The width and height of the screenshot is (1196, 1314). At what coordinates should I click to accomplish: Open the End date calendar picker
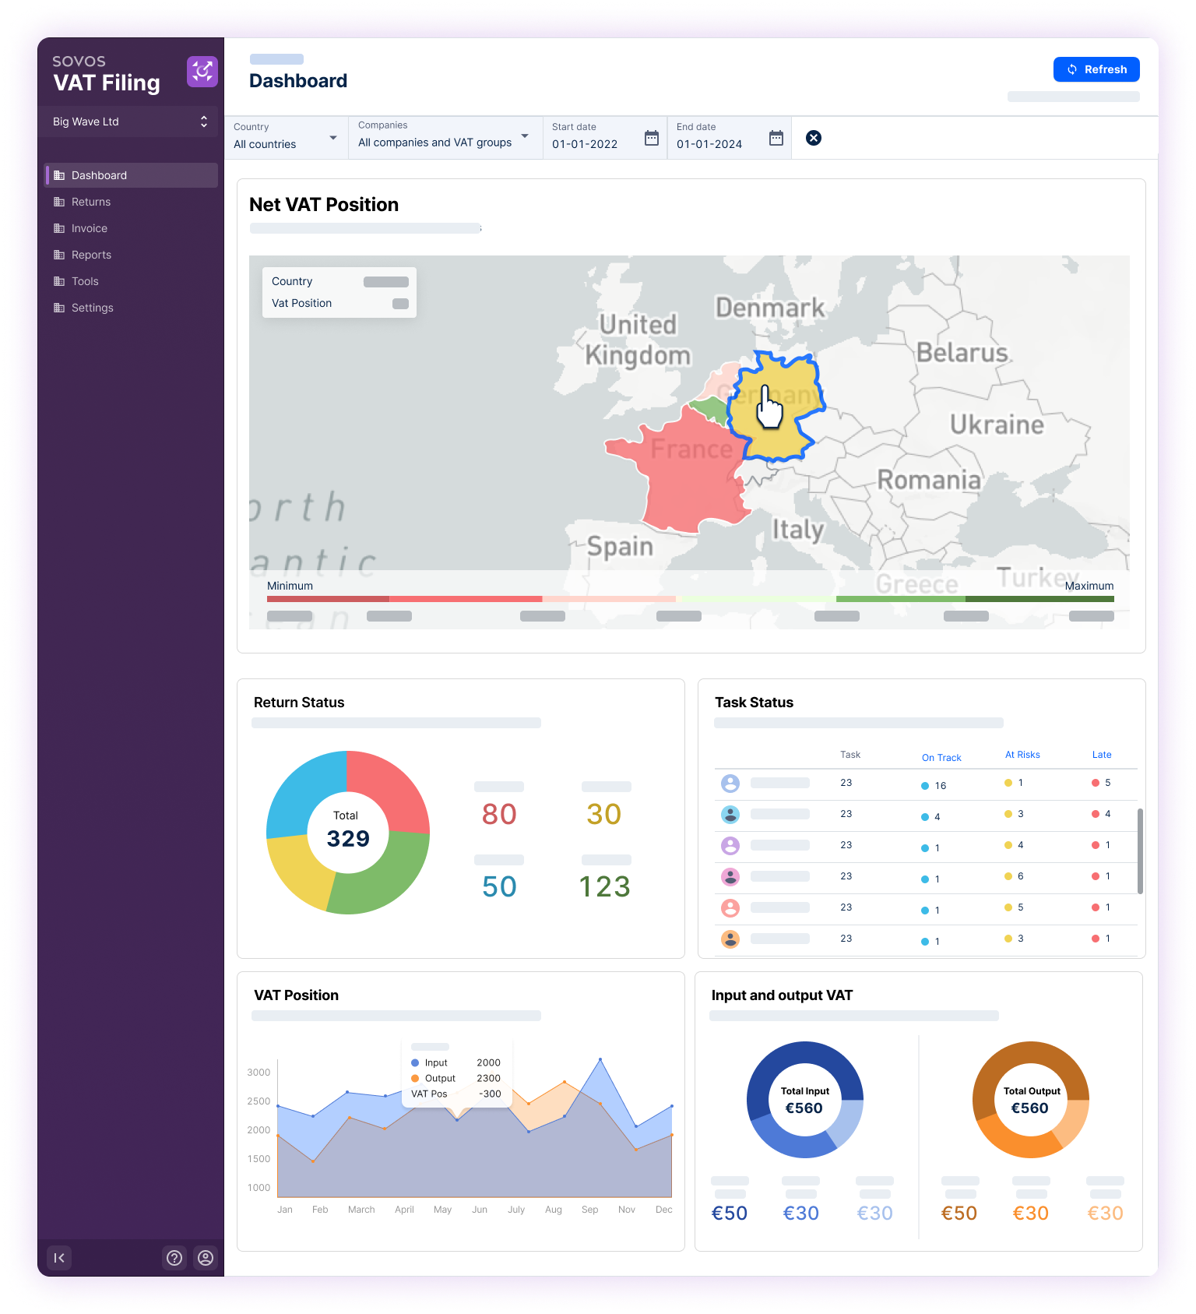coord(776,138)
